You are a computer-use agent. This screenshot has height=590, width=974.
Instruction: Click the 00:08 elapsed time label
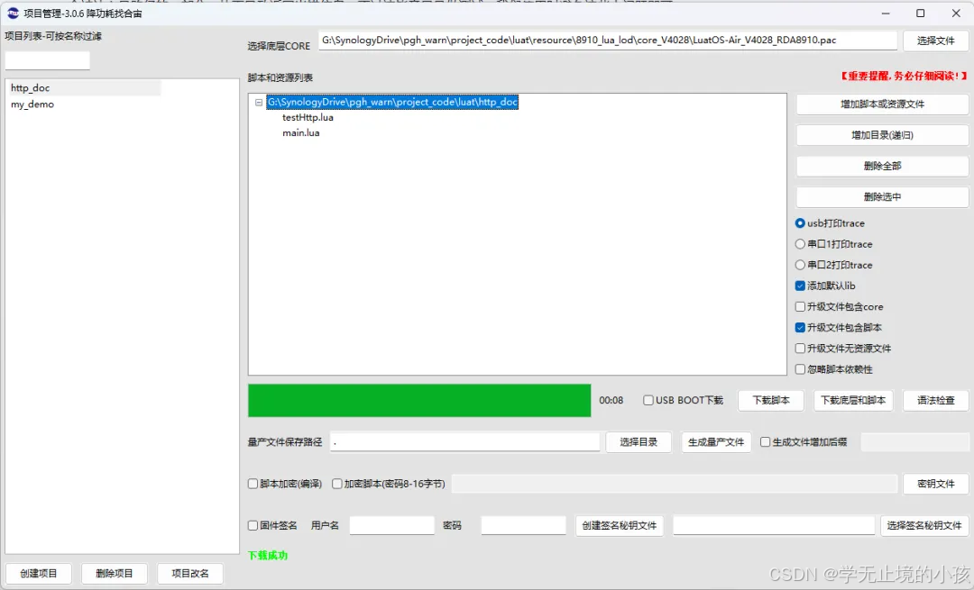point(611,401)
